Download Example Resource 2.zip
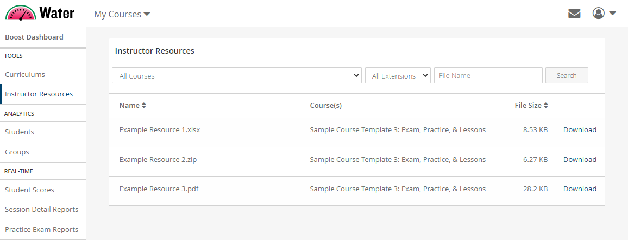This screenshot has height=240, width=628. click(580, 160)
